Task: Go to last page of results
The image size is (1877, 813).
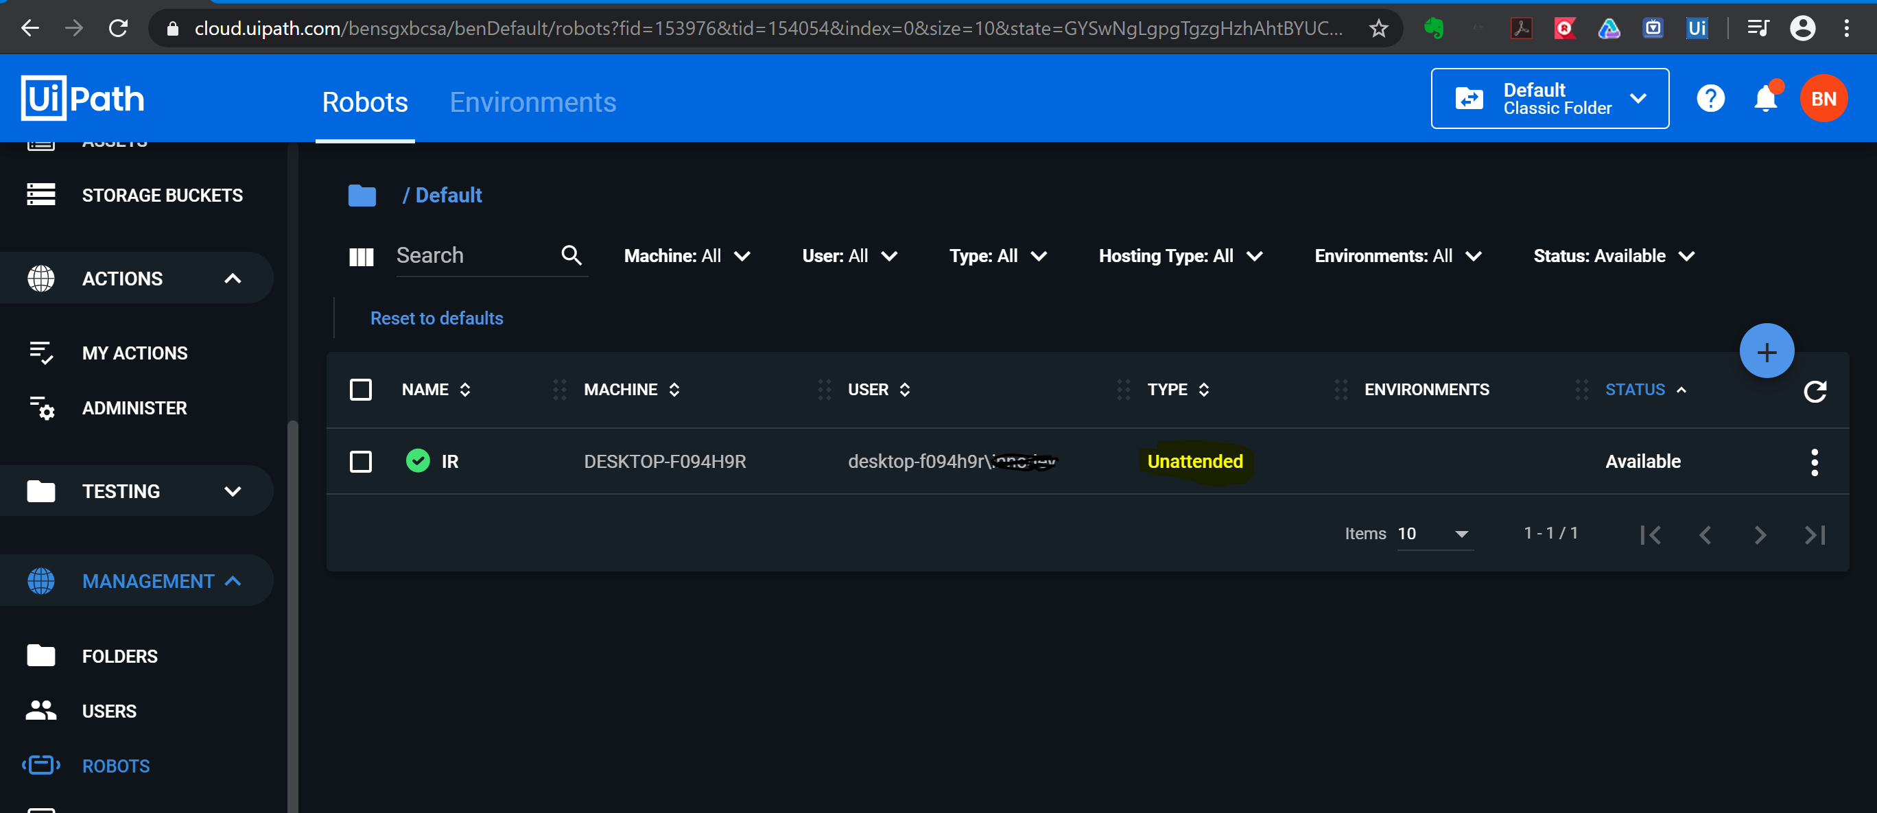Action: [x=1815, y=534]
